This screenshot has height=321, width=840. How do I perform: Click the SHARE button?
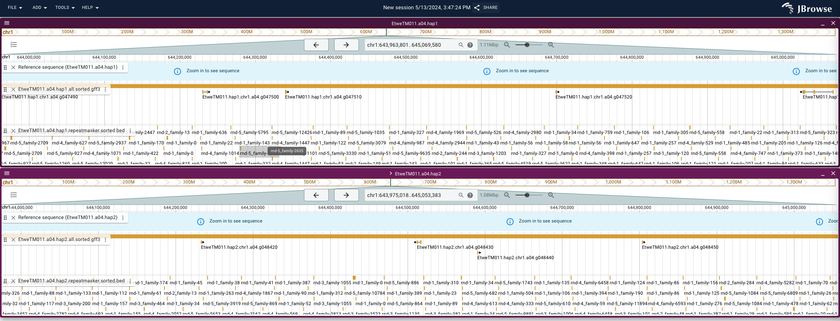486,7
